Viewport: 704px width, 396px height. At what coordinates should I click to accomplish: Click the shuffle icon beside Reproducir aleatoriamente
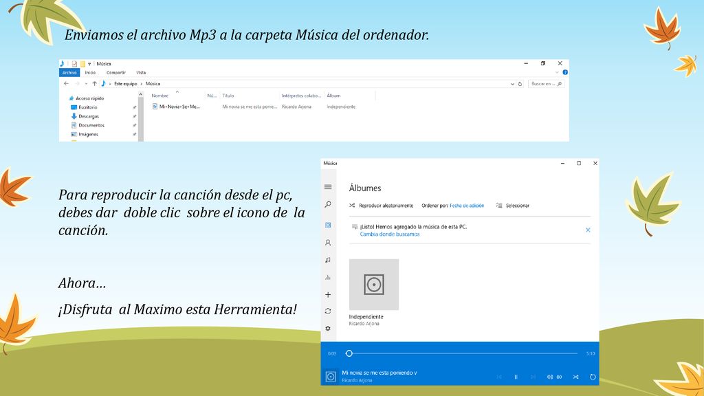(x=352, y=206)
